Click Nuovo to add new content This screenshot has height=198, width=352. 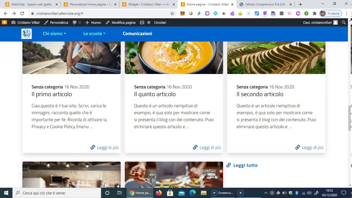(93, 23)
